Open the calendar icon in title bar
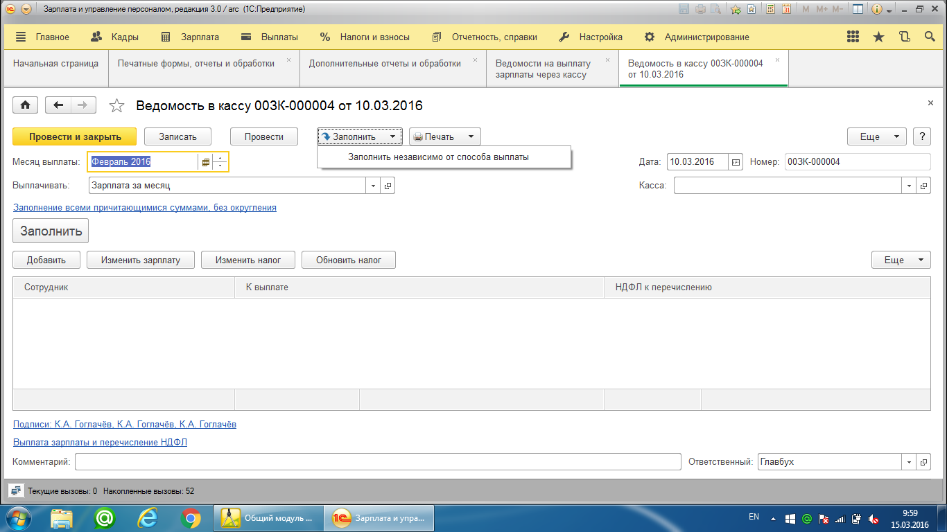Viewport: 947px width, 532px height. click(787, 10)
